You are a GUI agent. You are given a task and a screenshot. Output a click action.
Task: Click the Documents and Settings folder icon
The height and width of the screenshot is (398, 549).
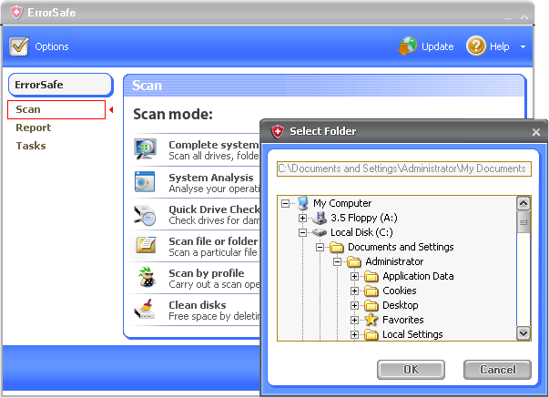[x=337, y=247]
